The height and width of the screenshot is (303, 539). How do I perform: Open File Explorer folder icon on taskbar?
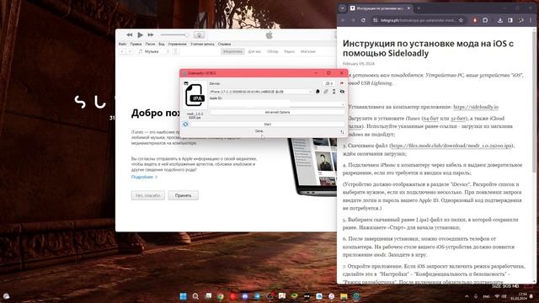coord(344,296)
